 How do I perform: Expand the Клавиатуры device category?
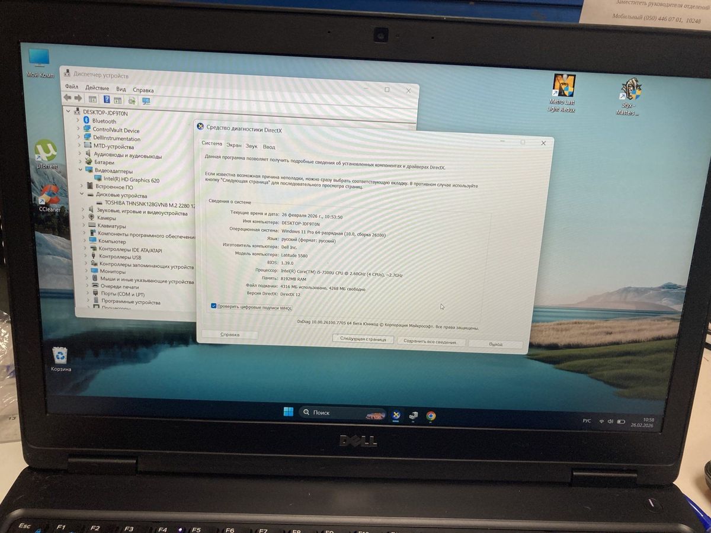point(84,226)
